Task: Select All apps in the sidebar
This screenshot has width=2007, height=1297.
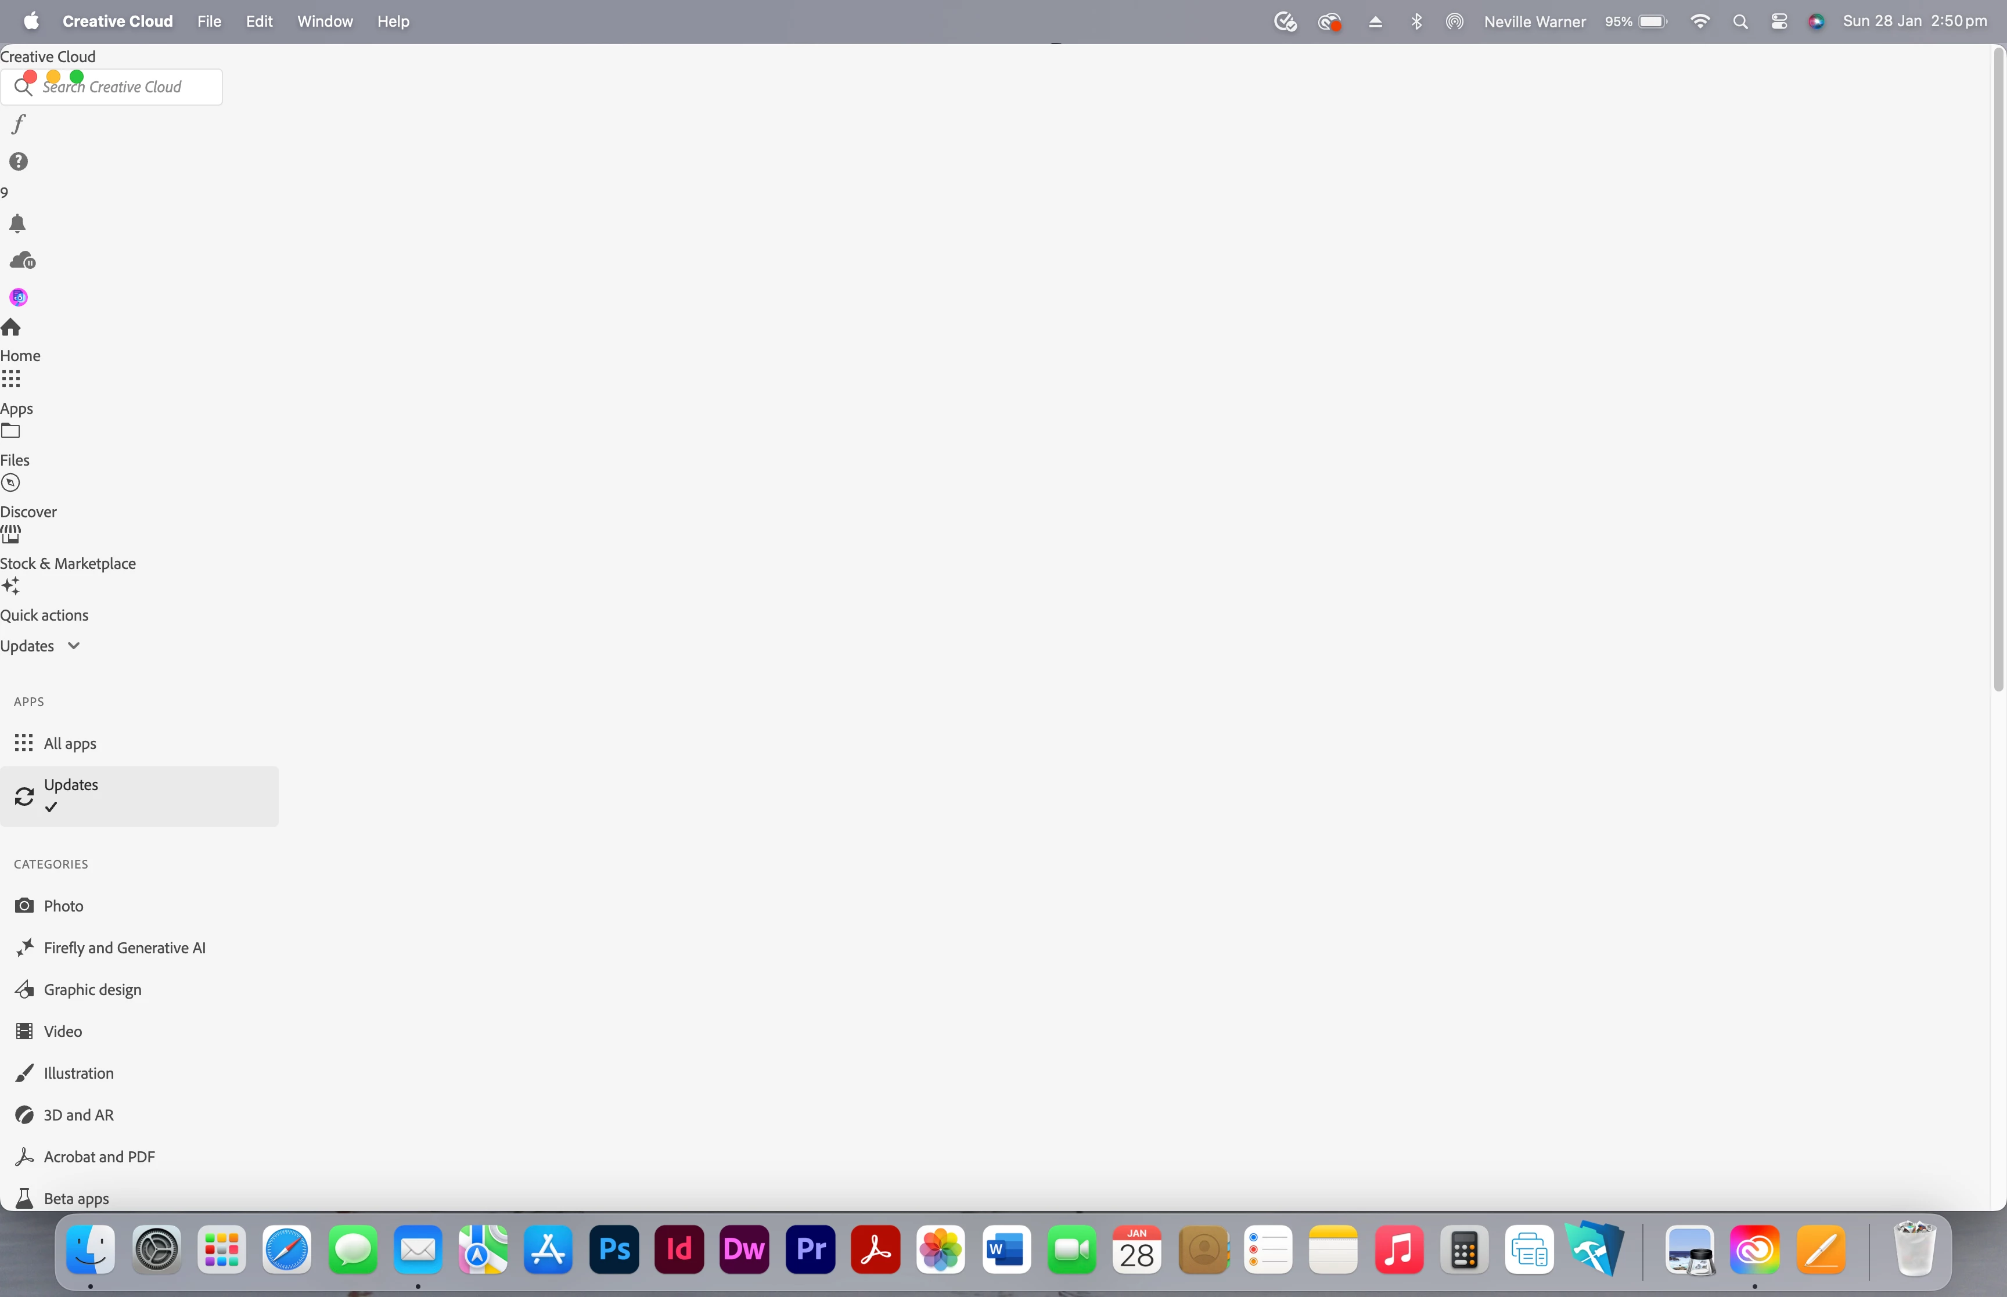Action: click(69, 743)
